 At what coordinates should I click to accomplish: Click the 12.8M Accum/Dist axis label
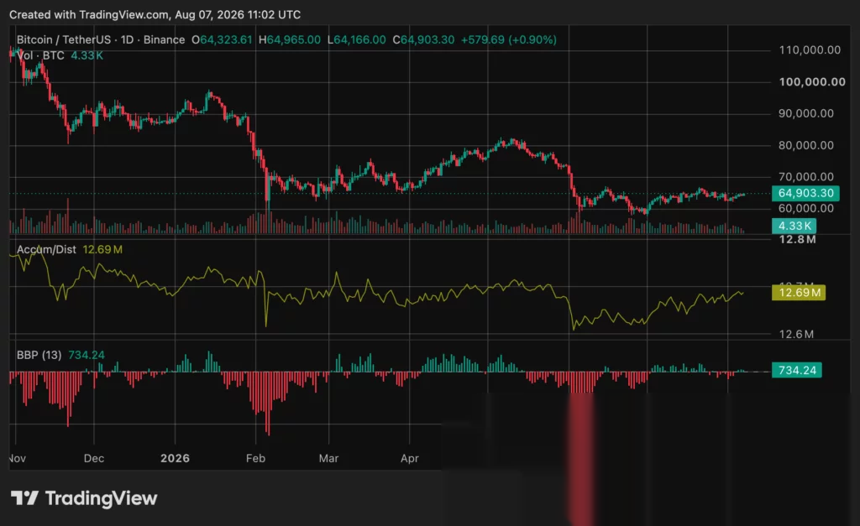pos(798,239)
